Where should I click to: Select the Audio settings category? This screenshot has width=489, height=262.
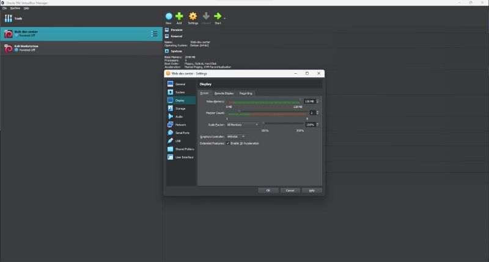(x=179, y=116)
